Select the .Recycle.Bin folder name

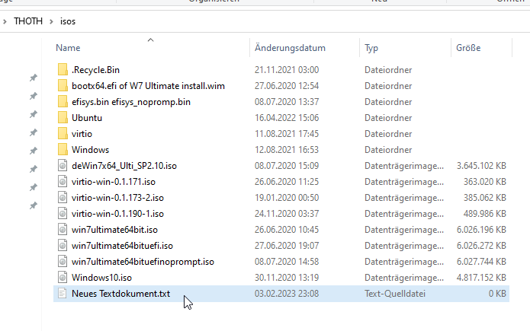pyautogui.click(x=95, y=70)
